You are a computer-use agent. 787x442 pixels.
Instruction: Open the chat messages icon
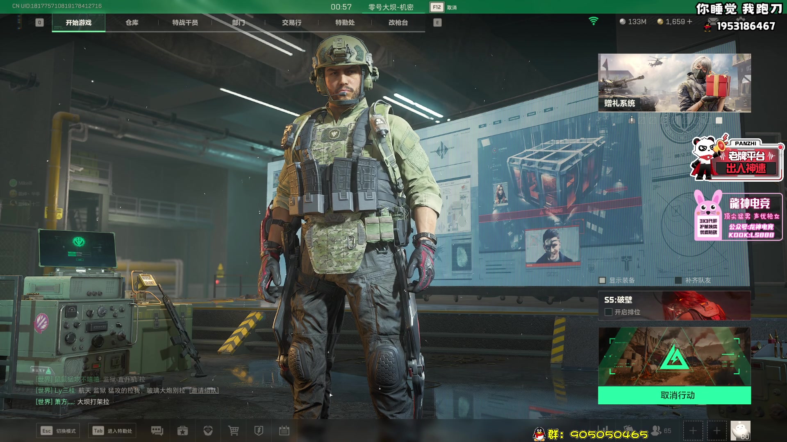[157, 431]
